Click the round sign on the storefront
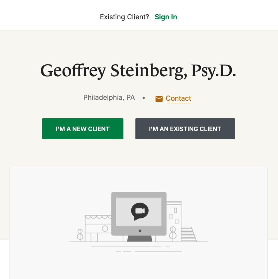 click(105, 229)
